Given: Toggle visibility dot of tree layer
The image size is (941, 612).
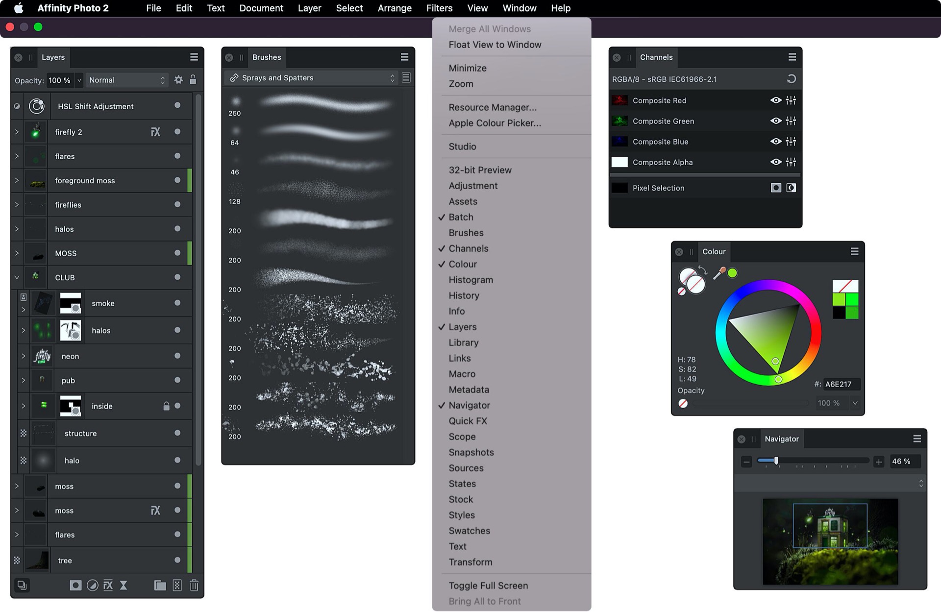Looking at the screenshot, I should (177, 560).
